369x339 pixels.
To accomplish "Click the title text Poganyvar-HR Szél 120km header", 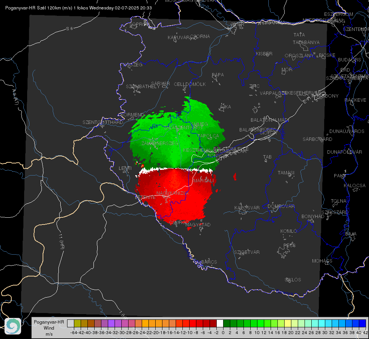I will click(78, 8).
